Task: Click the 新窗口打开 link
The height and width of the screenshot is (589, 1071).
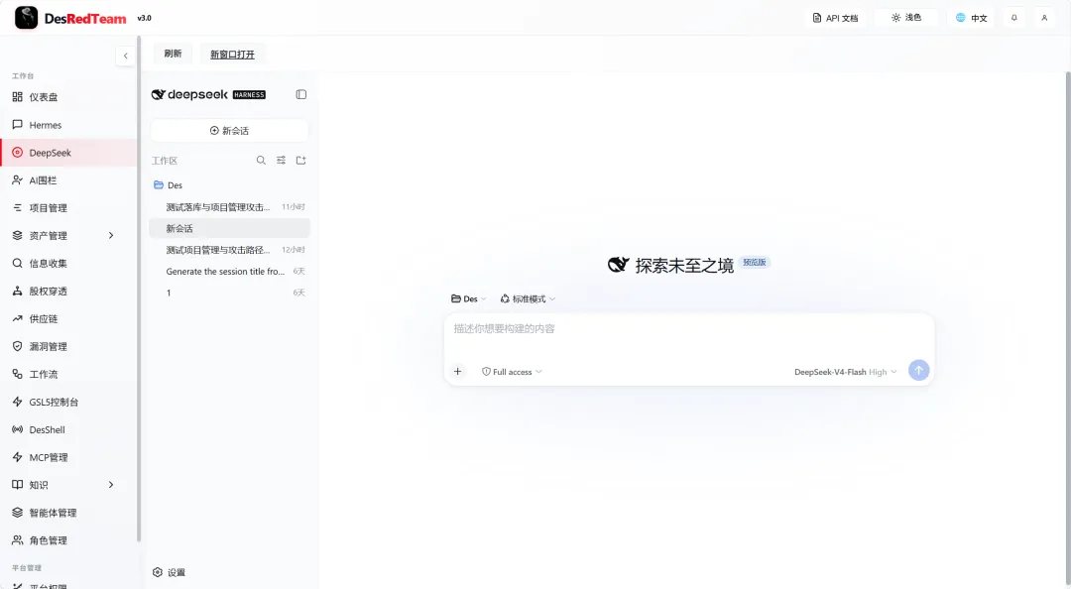Action: (x=232, y=55)
